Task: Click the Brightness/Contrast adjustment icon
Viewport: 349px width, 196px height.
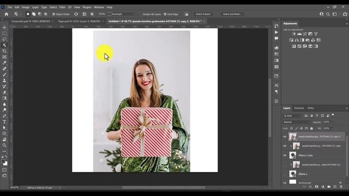Action: pos(294,34)
